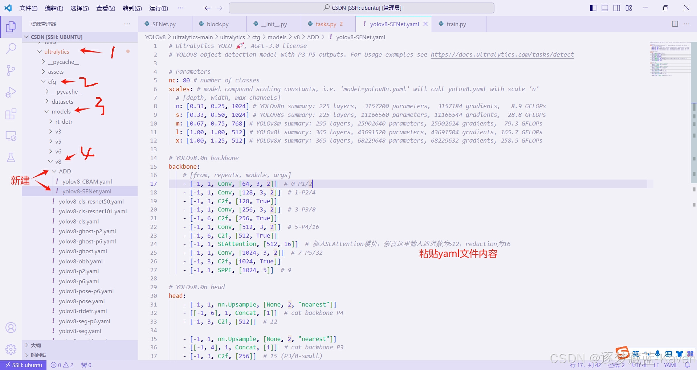The width and height of the screenshot is (697, 370).
Task: Click errors and warnings status indicator
Action: [x=62, y=365]
